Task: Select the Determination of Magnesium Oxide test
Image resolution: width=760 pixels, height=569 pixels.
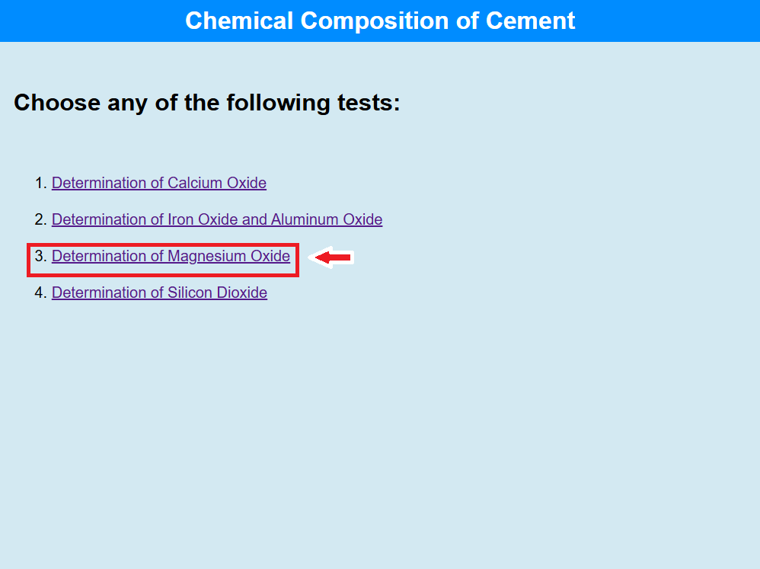Action: (171, 256)
